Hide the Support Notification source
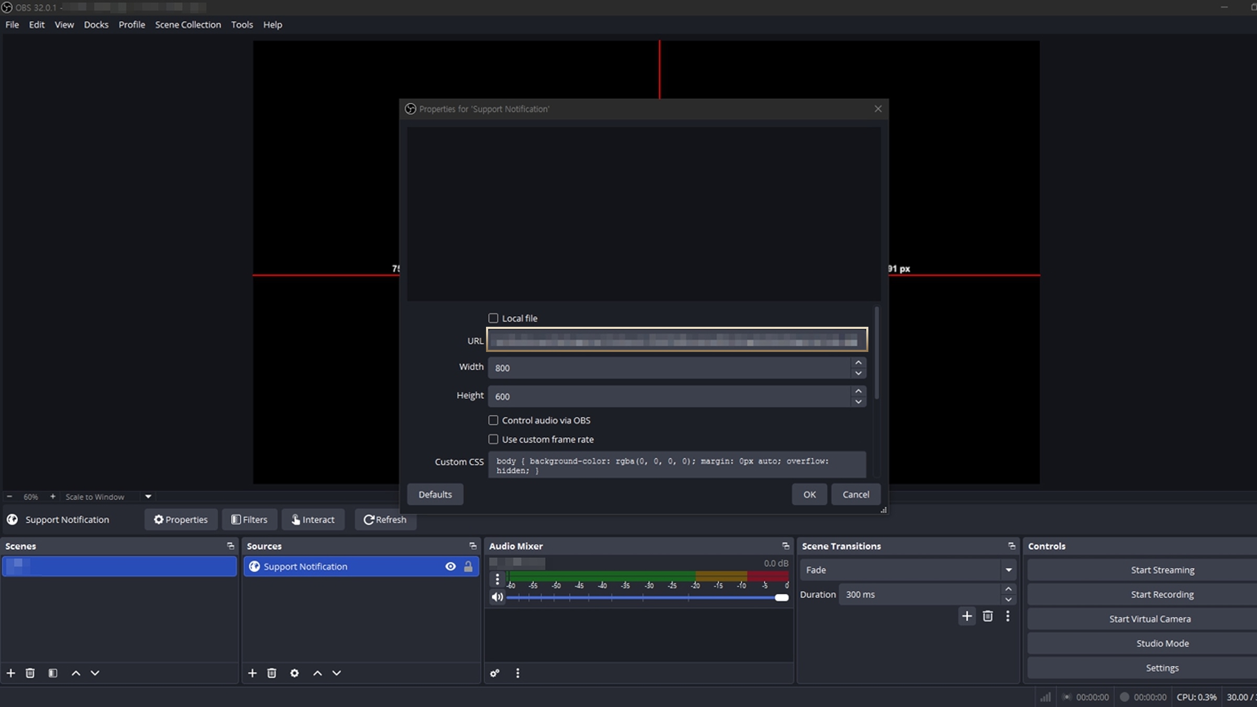 (450, 566)
